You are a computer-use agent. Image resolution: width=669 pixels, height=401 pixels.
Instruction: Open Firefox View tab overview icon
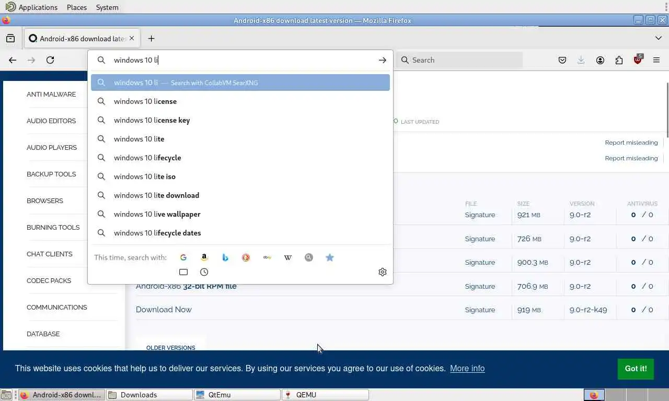point(10,39)
